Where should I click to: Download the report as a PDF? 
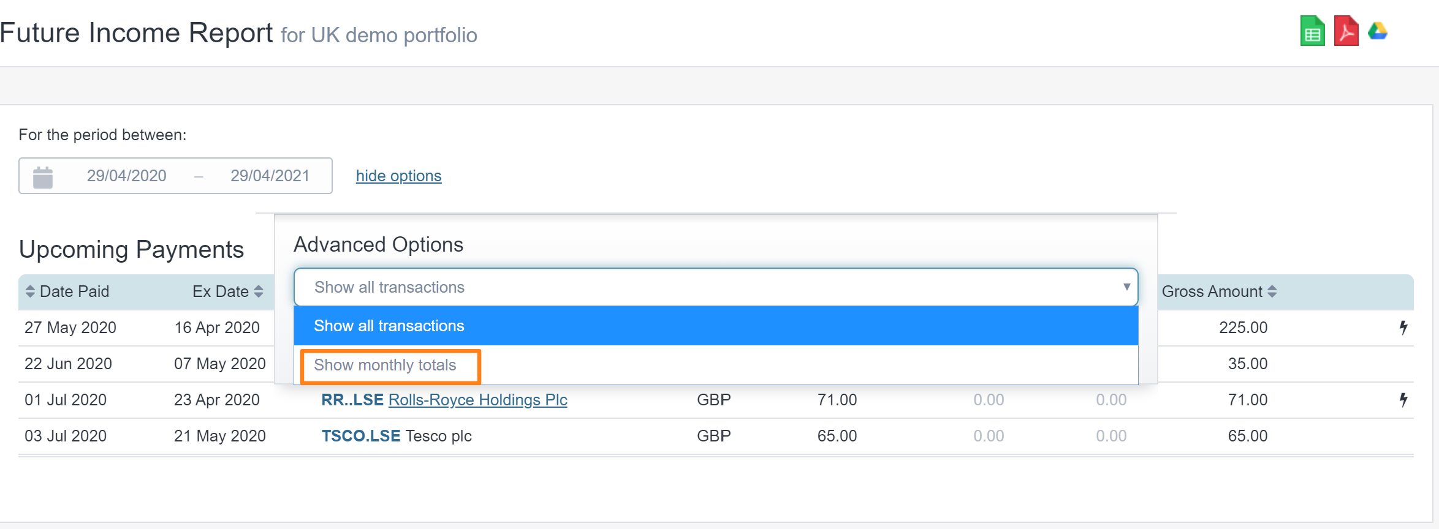tap(1346, 31)
